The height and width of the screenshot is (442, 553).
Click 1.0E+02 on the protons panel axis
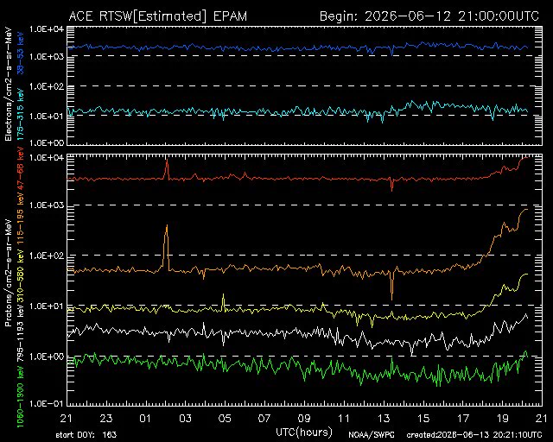(47, 256)
